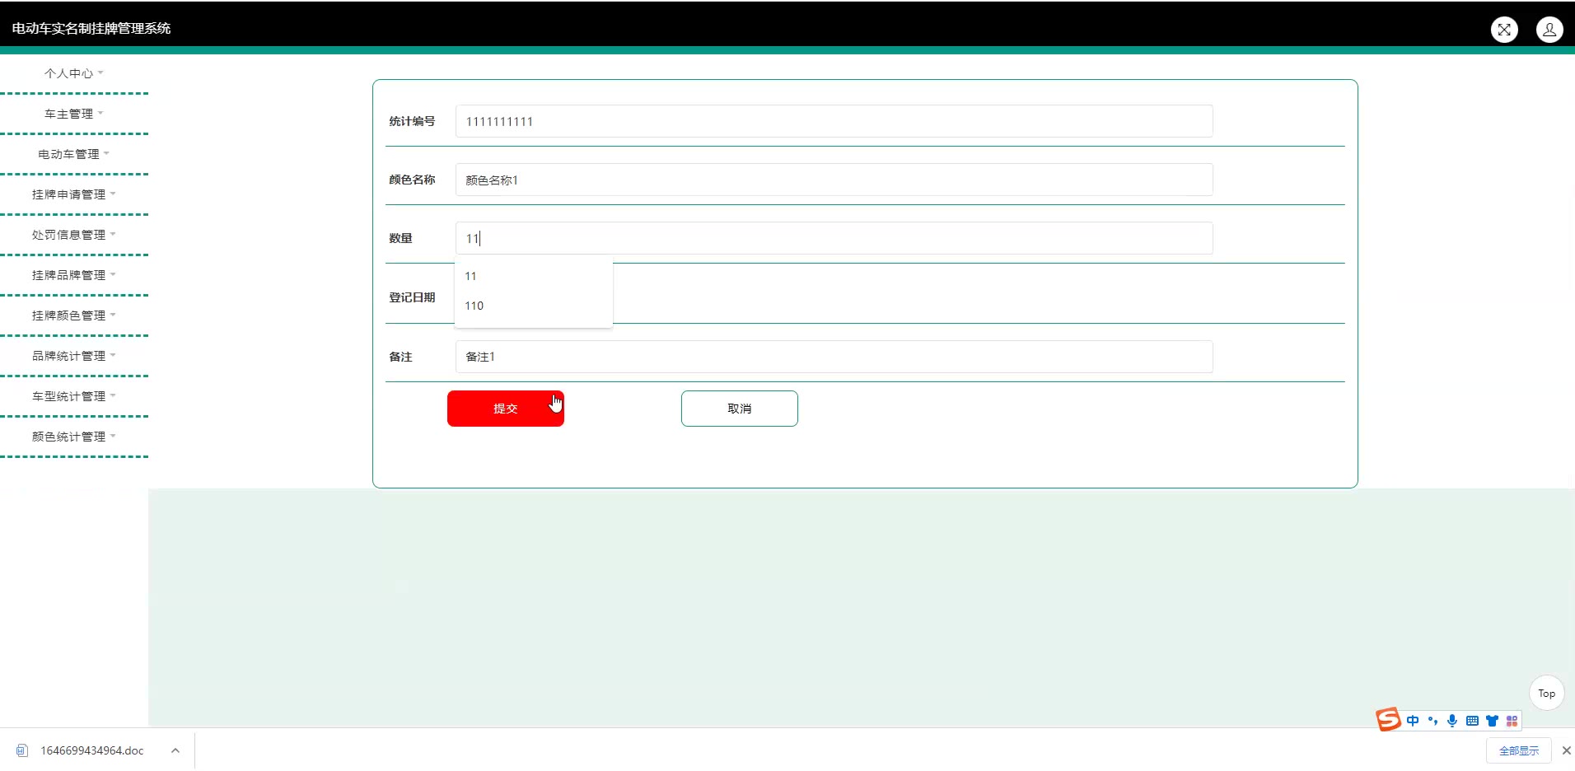Expand the 挂牌申请管理 menu
This screenshot has width=1575, height=771.
click(x=74, y=194)
